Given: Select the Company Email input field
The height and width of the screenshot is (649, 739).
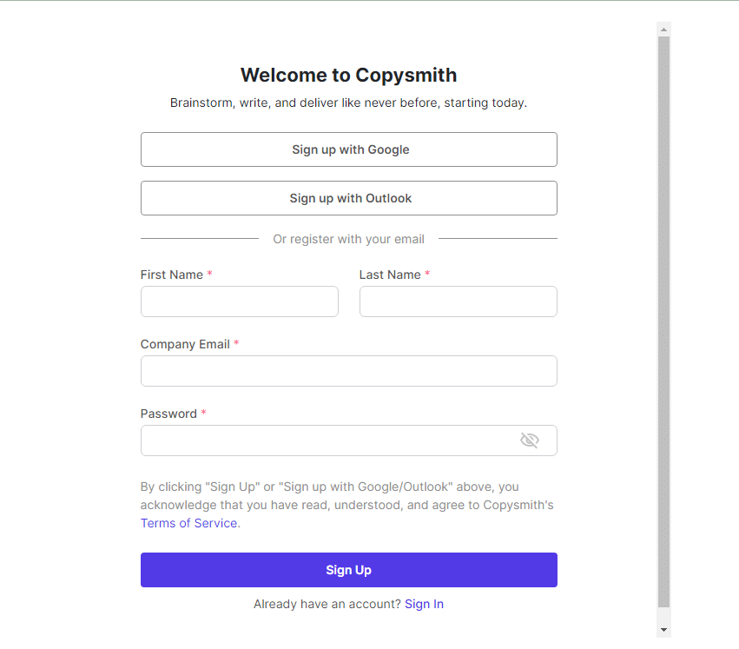Looking at the screenshot, I should click(349, 371).
